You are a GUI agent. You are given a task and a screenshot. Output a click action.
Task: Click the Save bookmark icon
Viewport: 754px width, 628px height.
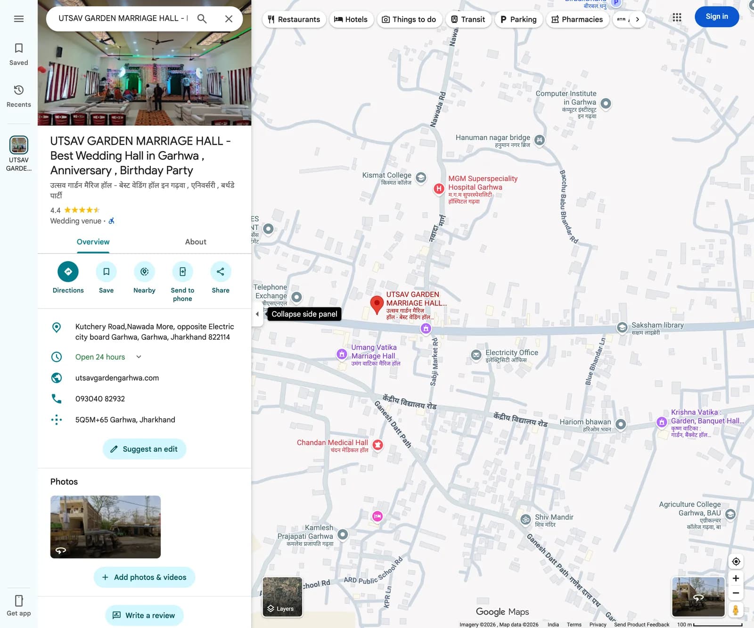(x=107, y=272)
